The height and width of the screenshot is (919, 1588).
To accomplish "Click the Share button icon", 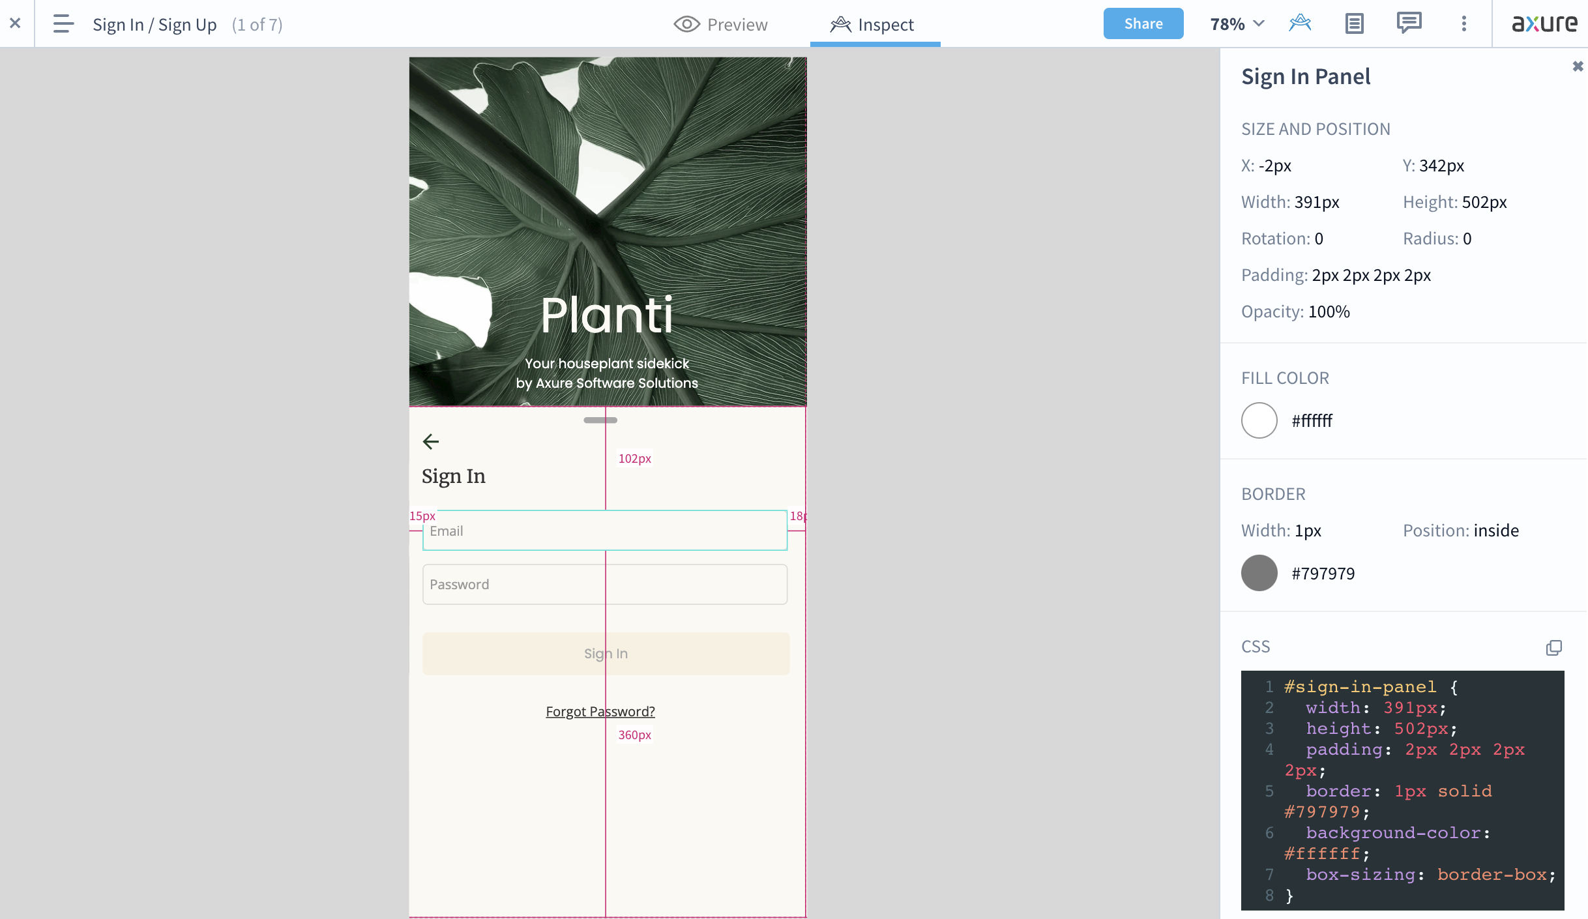I will point(1142,23).
